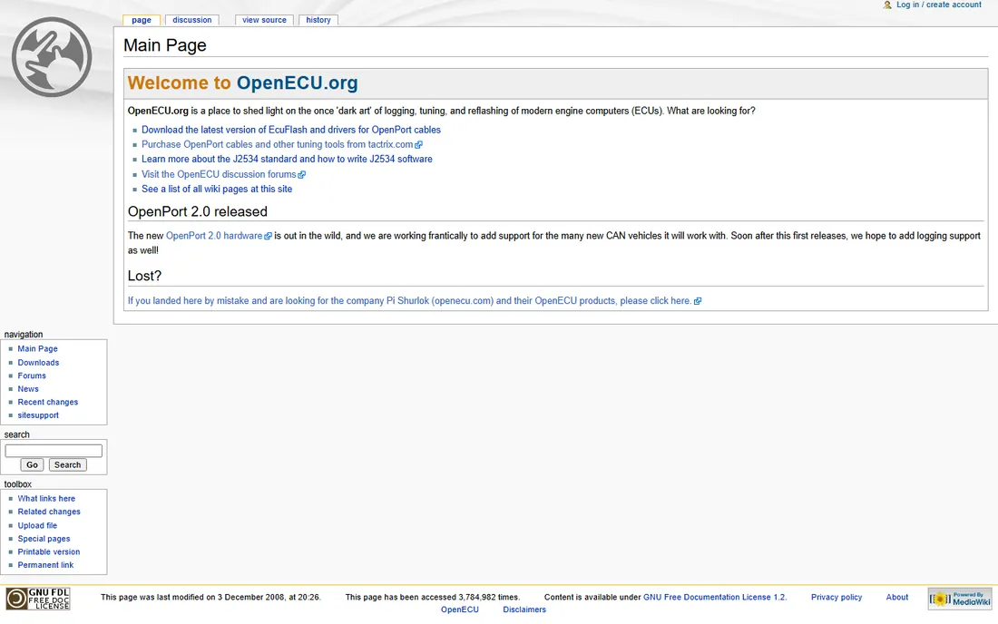Image resolution: width=998 pixels, height=624 pixels.
Task: Open the GNU FDL Free Doc License badge
Action: (38, 599)
